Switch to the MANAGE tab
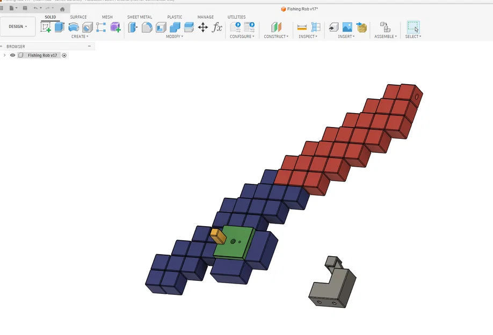Image resolution: width=493 pixels, height=335 pixels. point(206,17)
